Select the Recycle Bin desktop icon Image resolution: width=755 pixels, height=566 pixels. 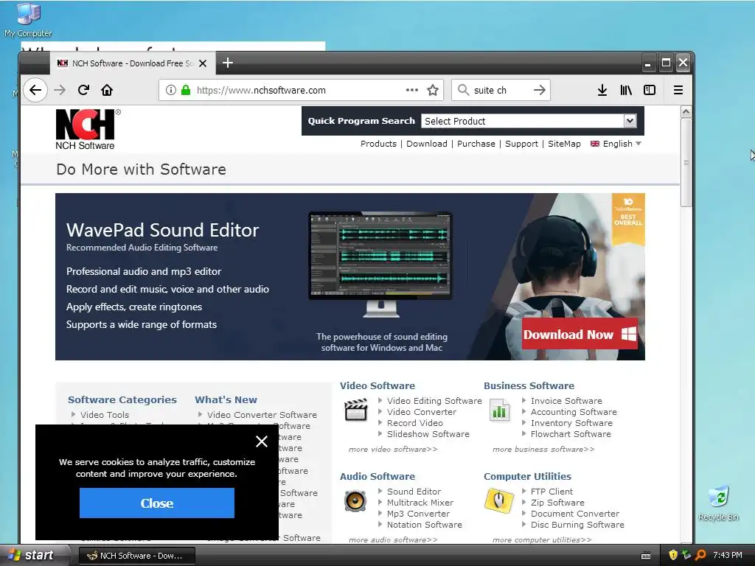[x=718, y=503]
